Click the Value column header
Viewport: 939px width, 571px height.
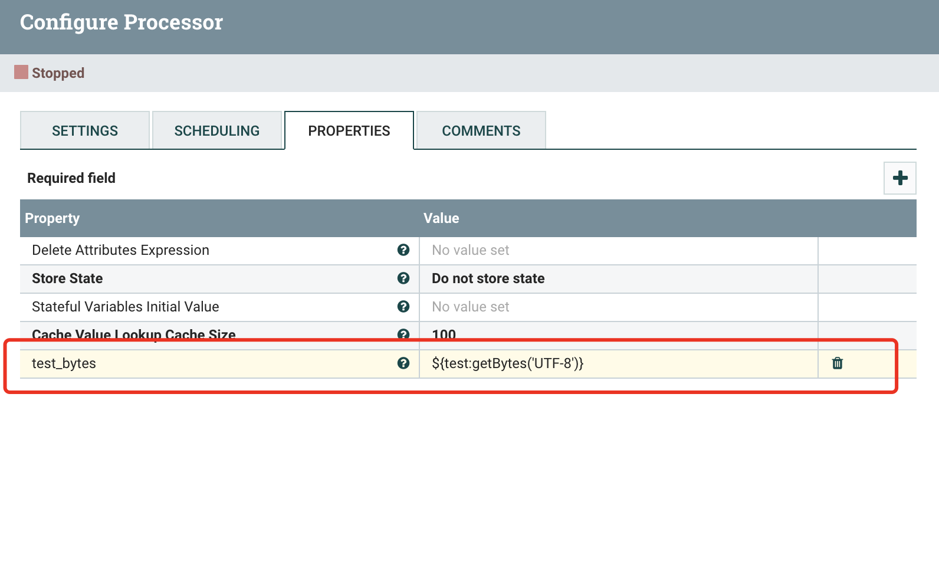[441, 218]
